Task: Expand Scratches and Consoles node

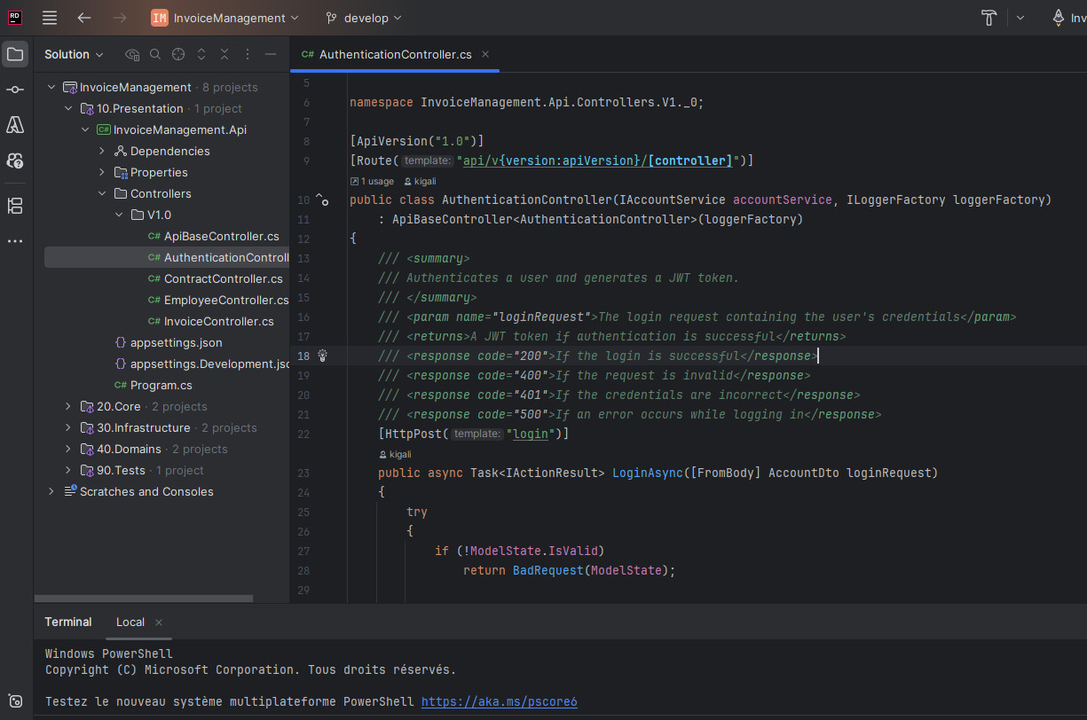Action: [x=51, y=492]
